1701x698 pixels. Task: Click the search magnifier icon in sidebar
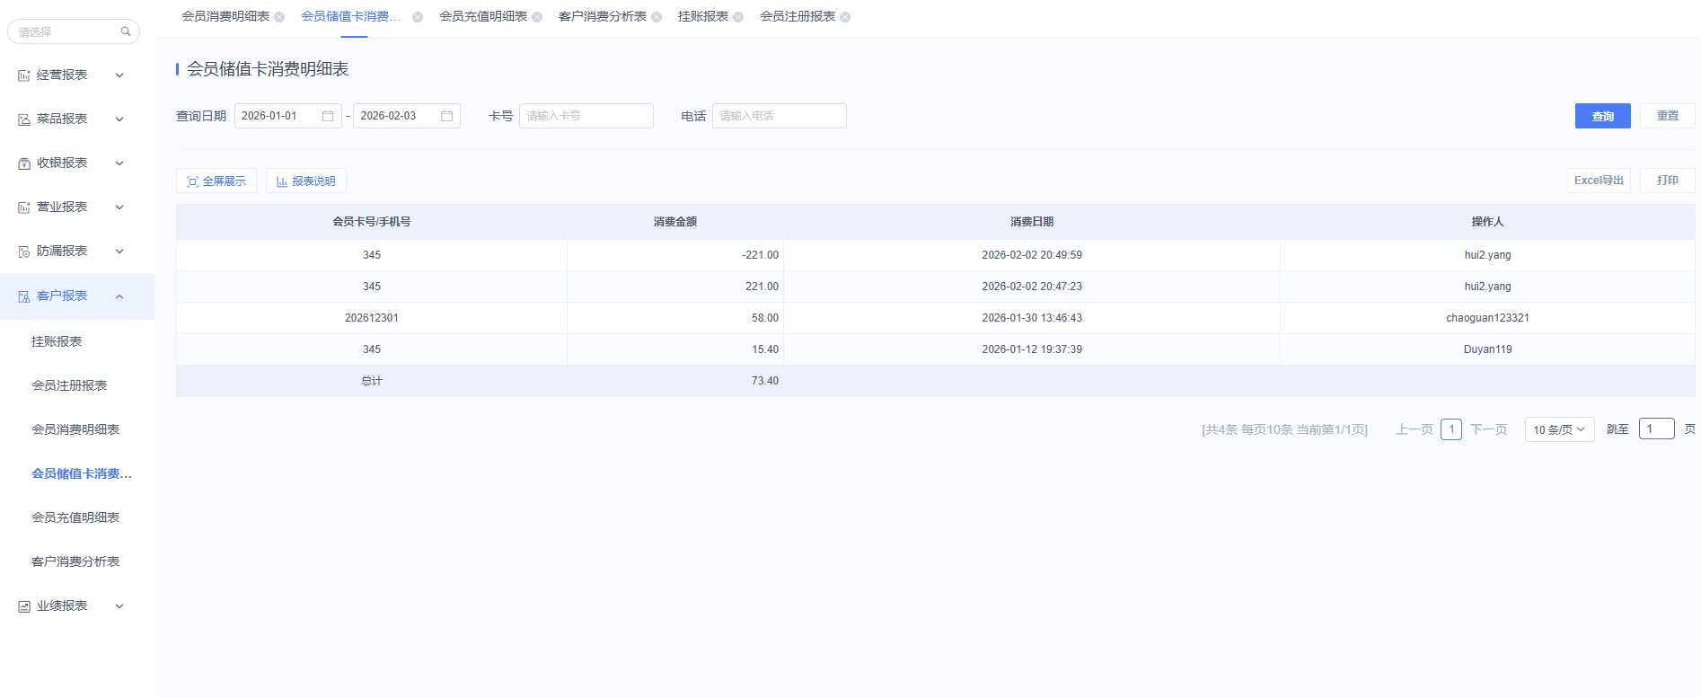[126, 31]
